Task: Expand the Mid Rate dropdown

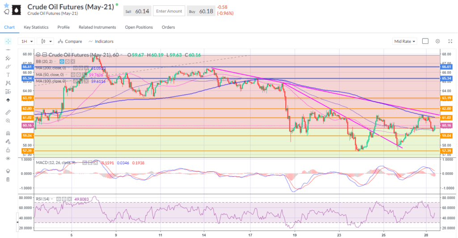Action: pos(404,41)
